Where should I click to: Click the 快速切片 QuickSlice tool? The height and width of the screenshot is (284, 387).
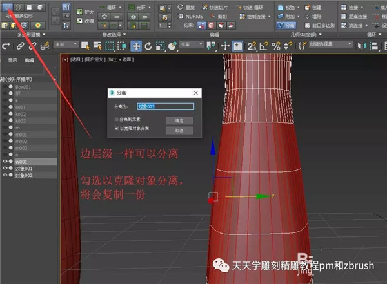(214, 7)
